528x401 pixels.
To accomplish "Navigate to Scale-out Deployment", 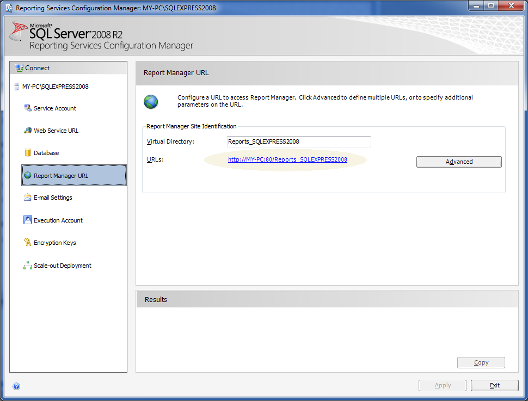I will coord(62,266).
